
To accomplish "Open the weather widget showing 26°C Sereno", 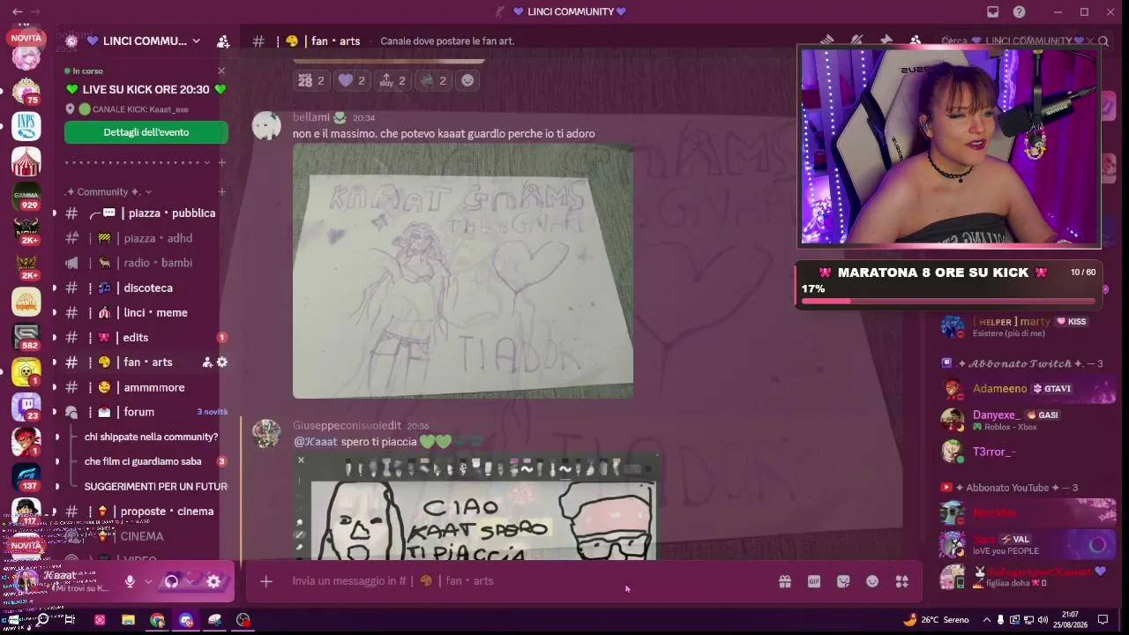I will (x=936, y=620).
